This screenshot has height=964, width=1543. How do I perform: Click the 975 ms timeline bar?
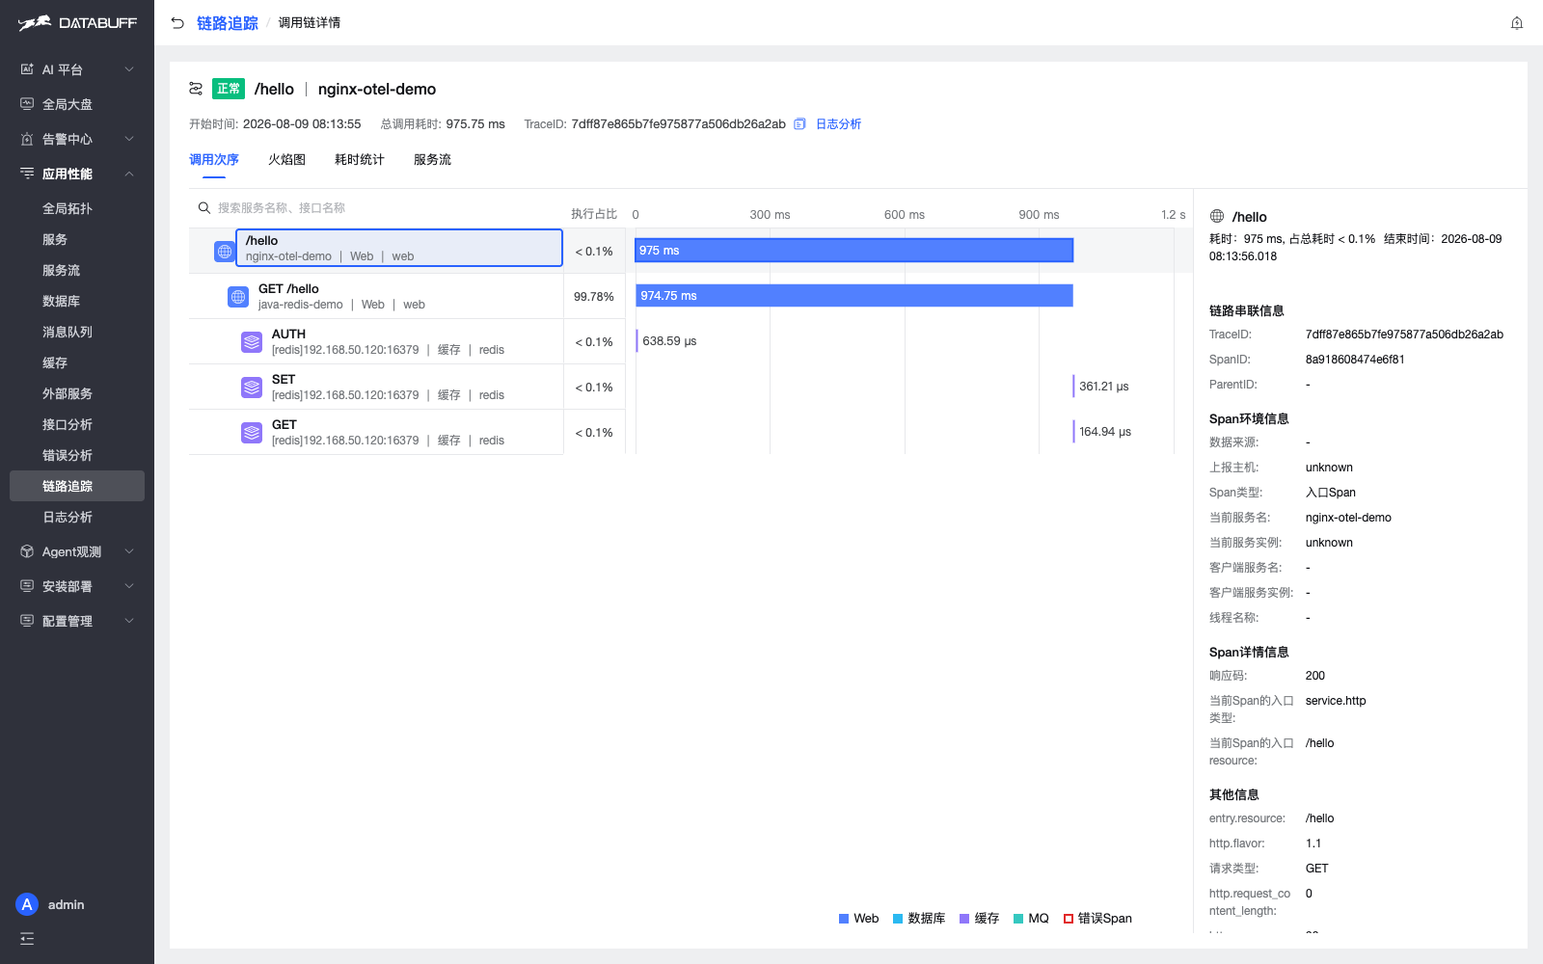click(853, 251)
